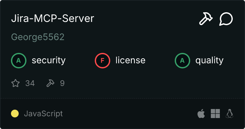This screenshot has width=245, height=129.
Task: Click the yellow JavaScript language dot
Action: pos(15,114)
